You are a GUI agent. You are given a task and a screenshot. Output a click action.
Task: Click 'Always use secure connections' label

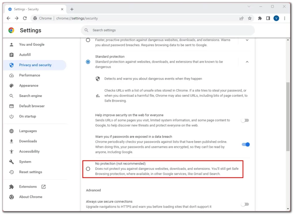[109, 202]
